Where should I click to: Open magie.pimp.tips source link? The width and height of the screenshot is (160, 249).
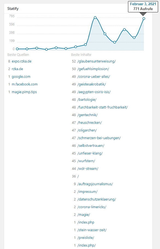coord(24,92)
